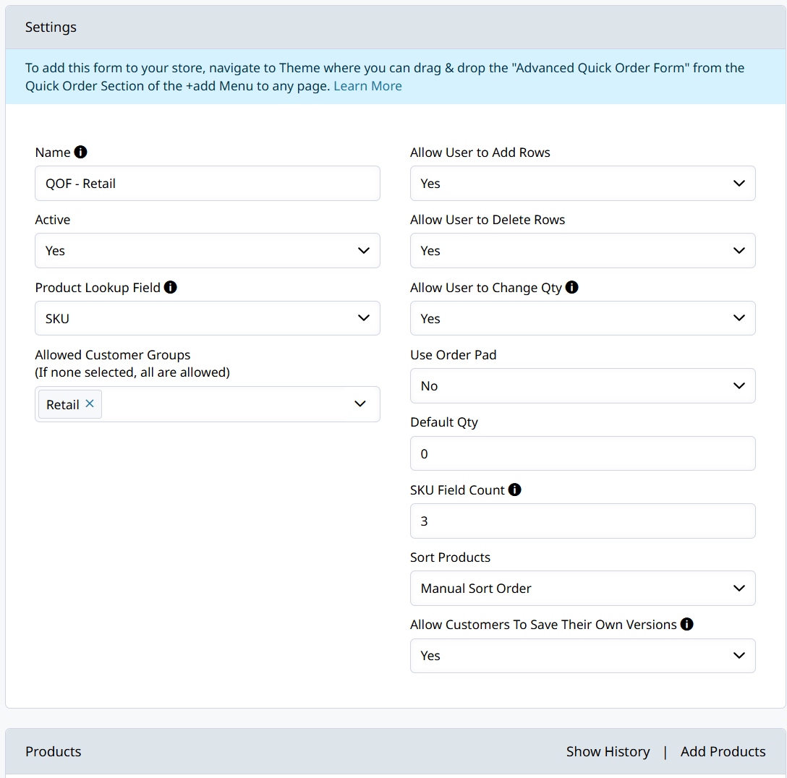This screenshot has width=787, height=778.
Task: Click the Learn More link
Action: [x=367, y=86]
